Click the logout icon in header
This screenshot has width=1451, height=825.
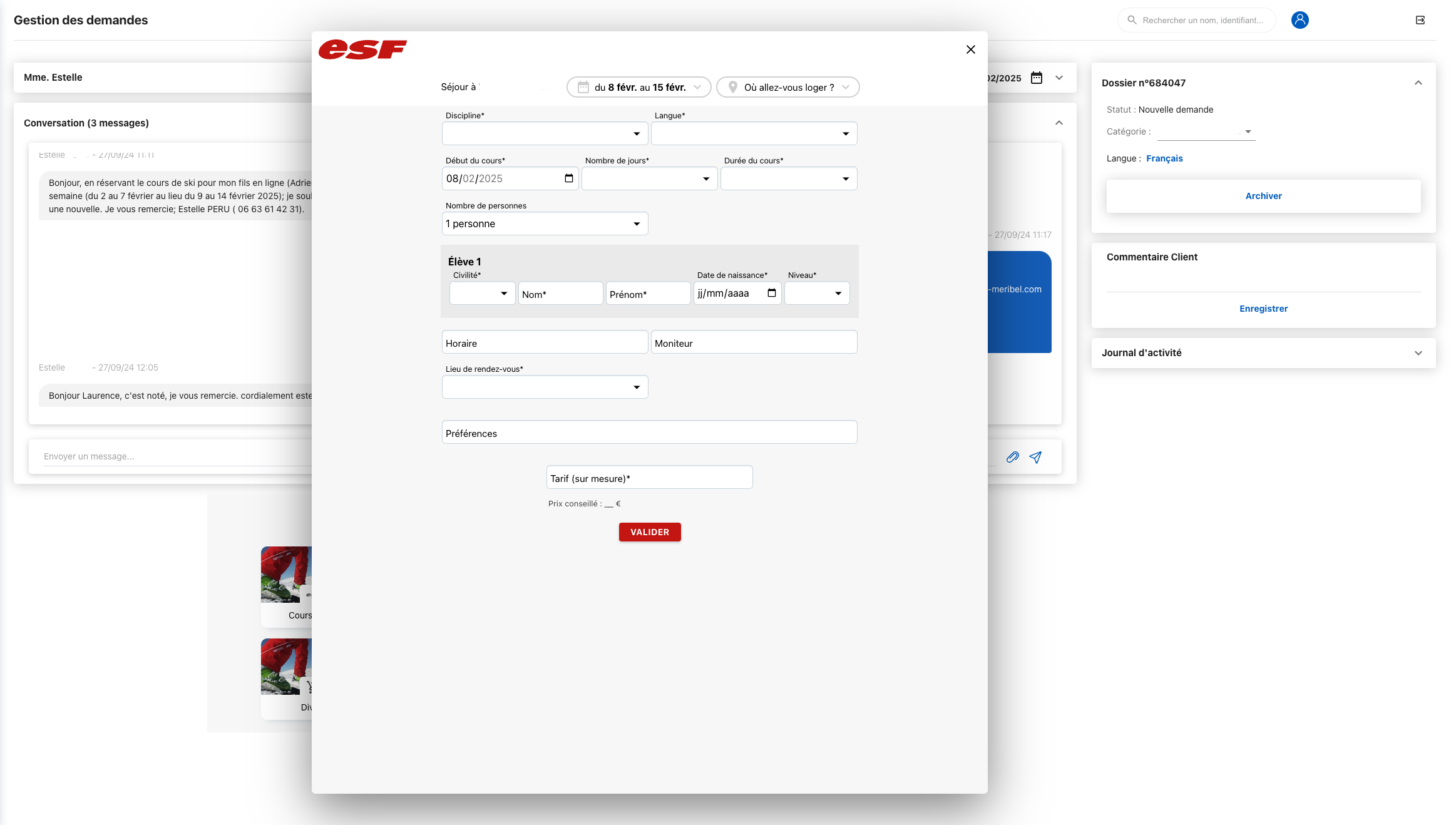[x=1420, y=20]
